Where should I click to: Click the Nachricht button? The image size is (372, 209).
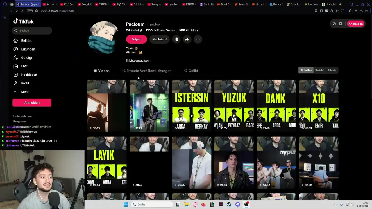pos(160,39)
